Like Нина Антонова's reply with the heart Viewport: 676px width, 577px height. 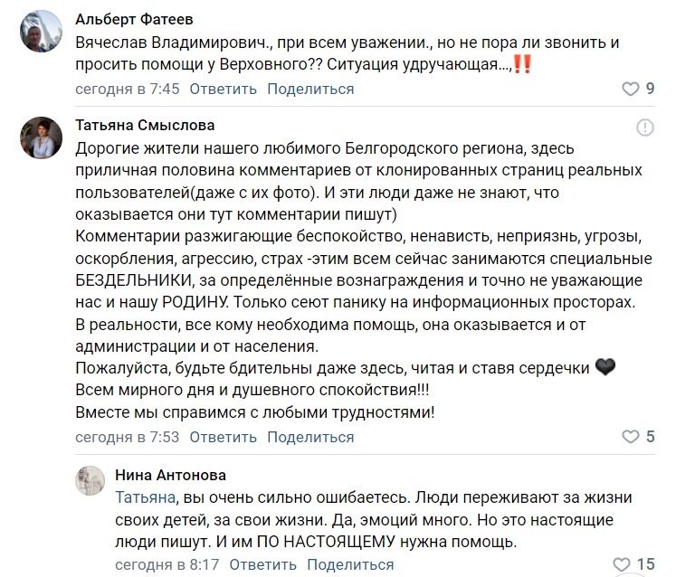(x=622, y=564)
